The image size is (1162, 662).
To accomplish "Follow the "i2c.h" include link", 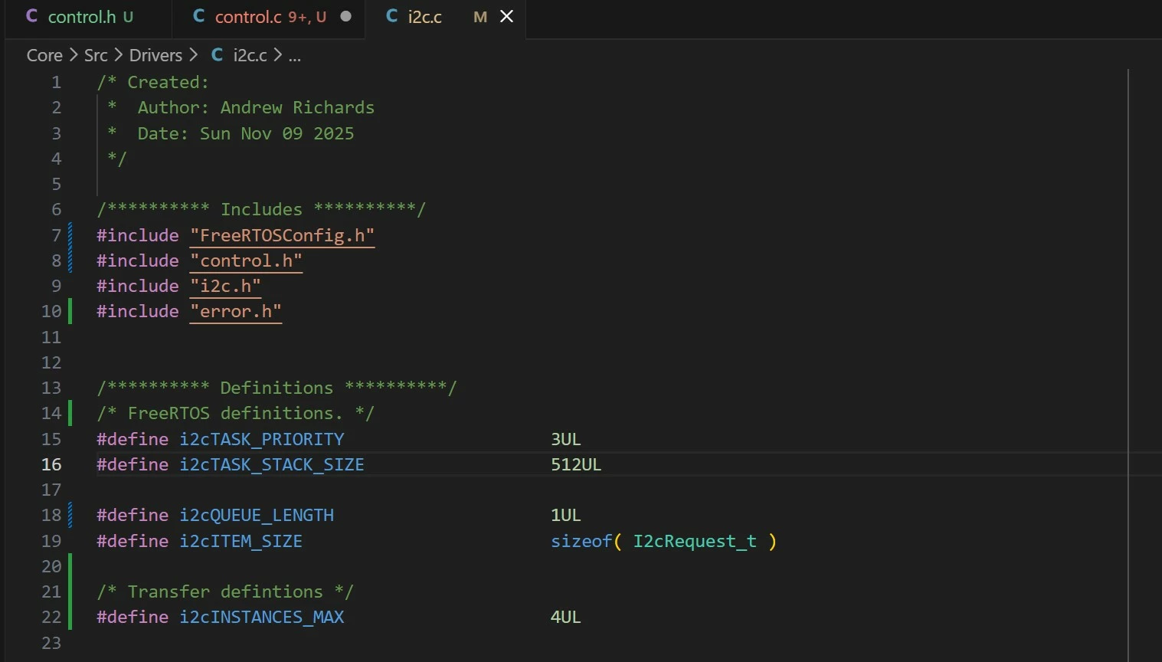I will [x=225, y=286].
